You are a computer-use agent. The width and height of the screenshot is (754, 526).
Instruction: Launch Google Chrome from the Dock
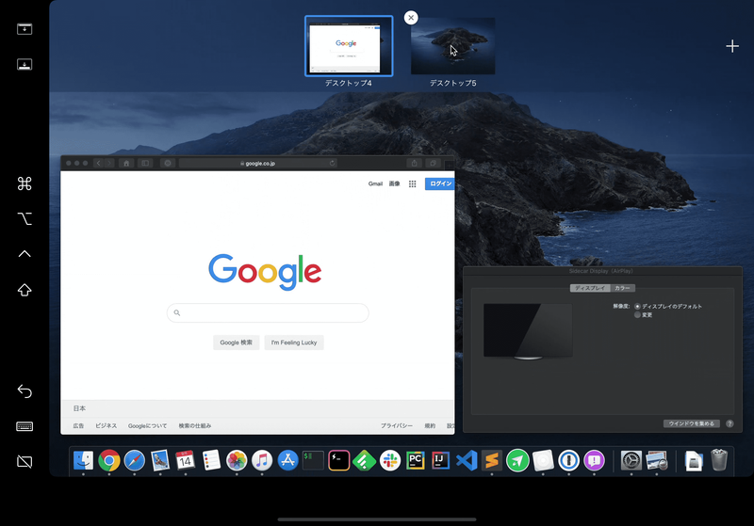[109, 461]
